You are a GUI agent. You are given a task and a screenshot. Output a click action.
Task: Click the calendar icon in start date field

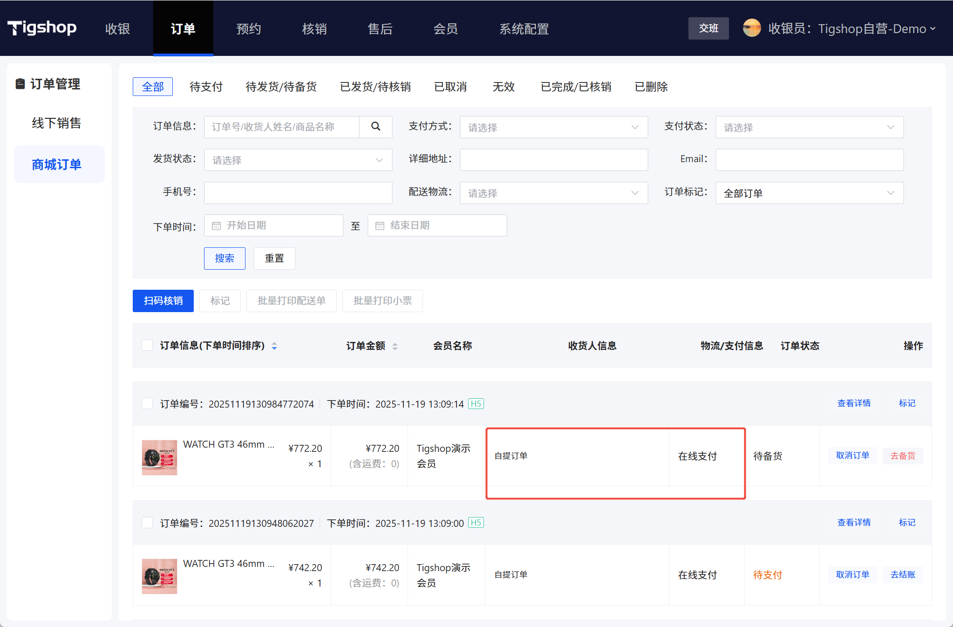216,225
